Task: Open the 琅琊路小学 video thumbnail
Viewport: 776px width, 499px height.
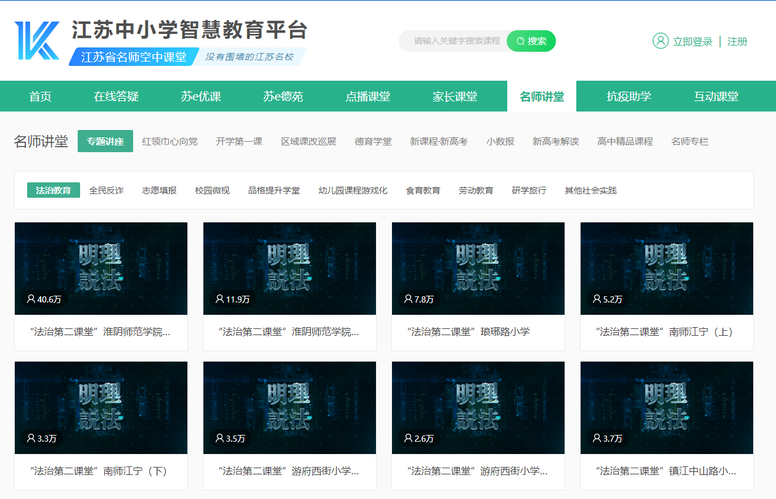Action: pyautogui.click(x=478, y=268)
